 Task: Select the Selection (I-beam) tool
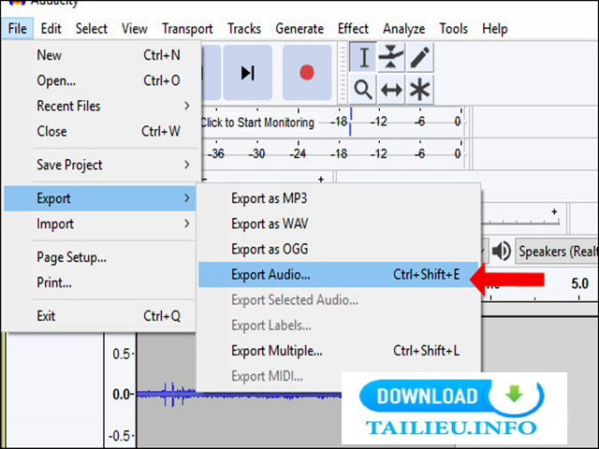pyautogui.click(x=363, y=57)
